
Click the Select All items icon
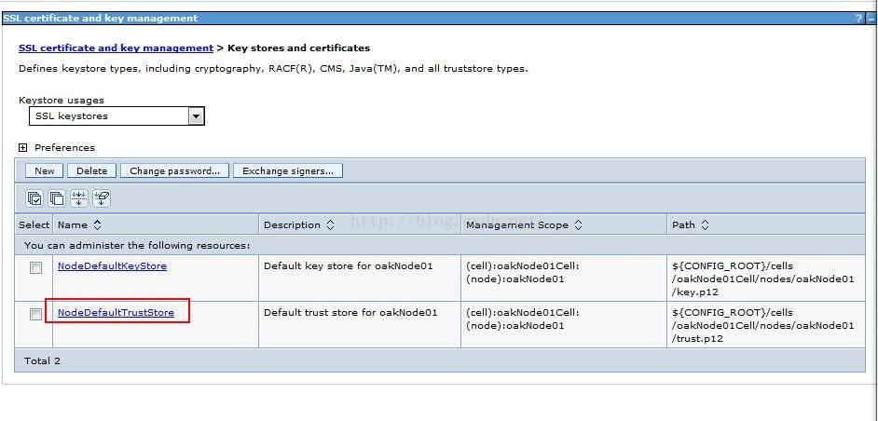(x=34, y=198)
